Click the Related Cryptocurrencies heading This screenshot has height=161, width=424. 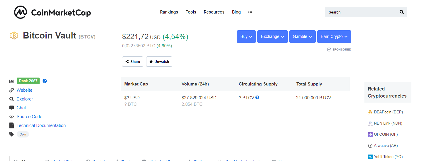tap(387, 92)
